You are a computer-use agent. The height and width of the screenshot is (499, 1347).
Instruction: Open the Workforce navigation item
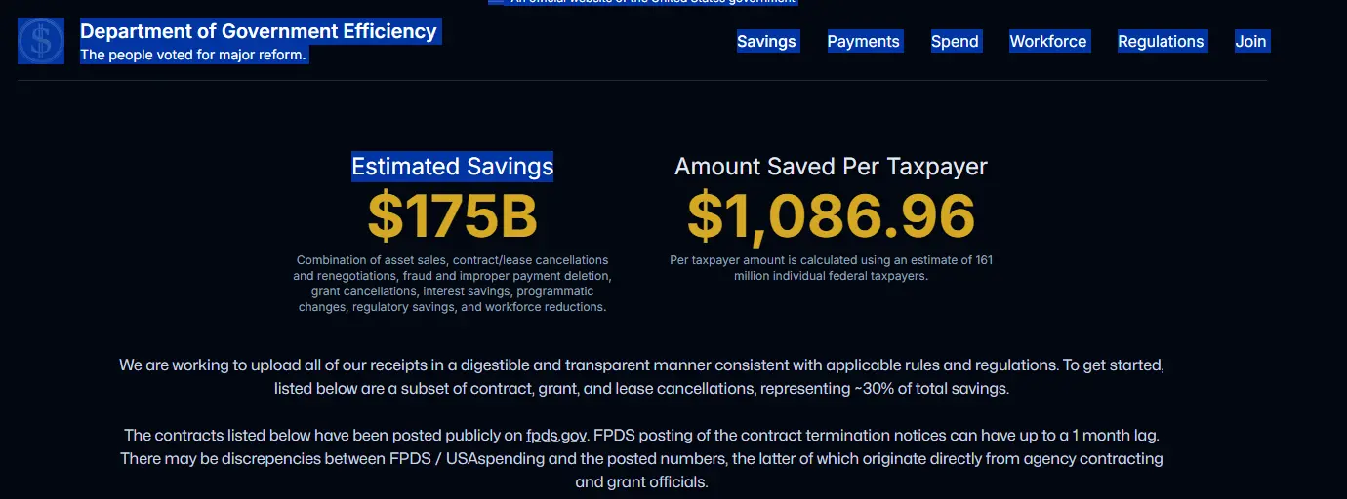point(1047,41)
